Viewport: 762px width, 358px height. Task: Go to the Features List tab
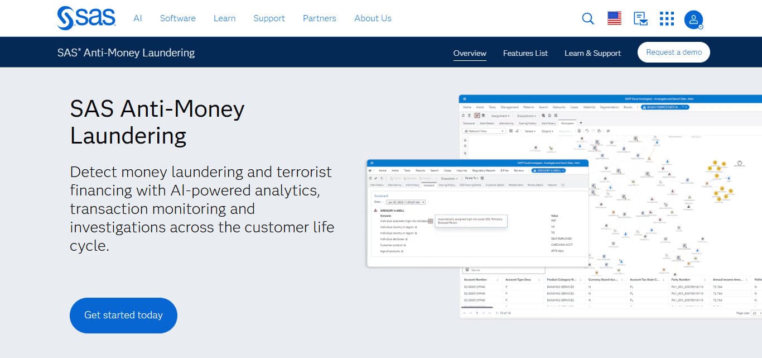[x=525, y=53]
